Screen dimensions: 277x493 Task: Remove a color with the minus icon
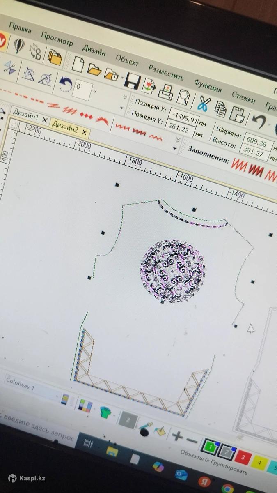point(192,440)
